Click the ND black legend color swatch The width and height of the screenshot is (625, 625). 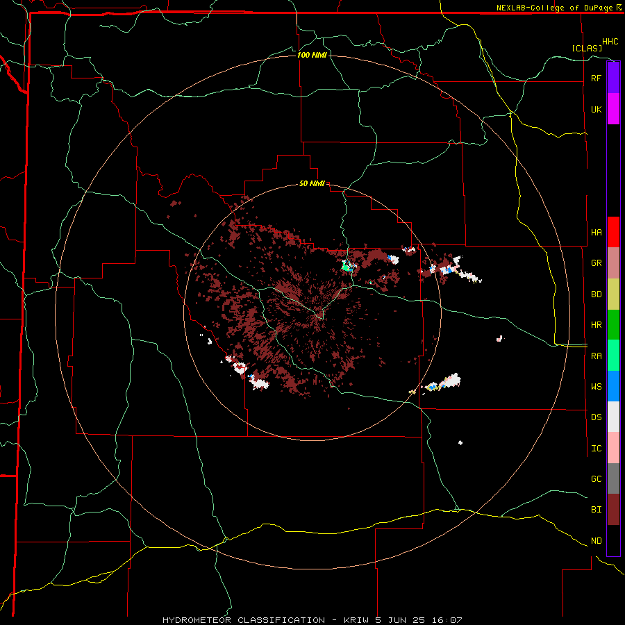613,540
